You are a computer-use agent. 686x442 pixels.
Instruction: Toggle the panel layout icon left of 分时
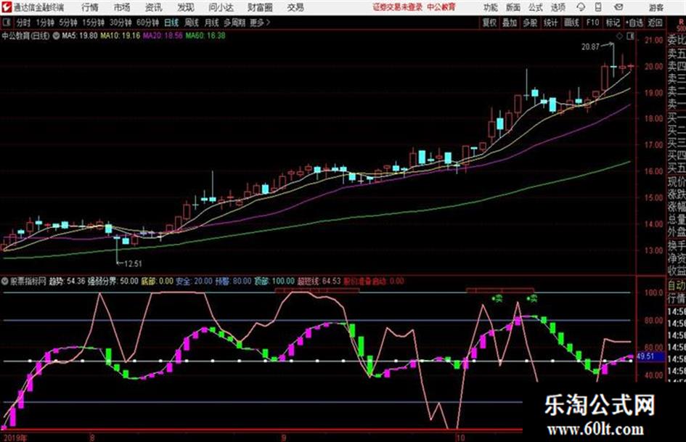coord(7,22)
